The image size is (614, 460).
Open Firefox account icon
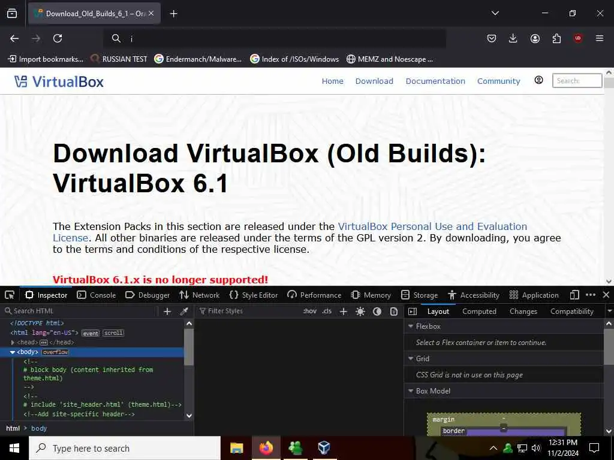[535, 38]
